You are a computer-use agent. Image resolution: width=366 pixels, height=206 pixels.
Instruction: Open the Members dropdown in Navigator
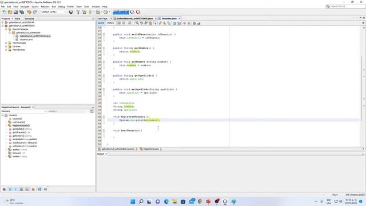tap(23, 112)
